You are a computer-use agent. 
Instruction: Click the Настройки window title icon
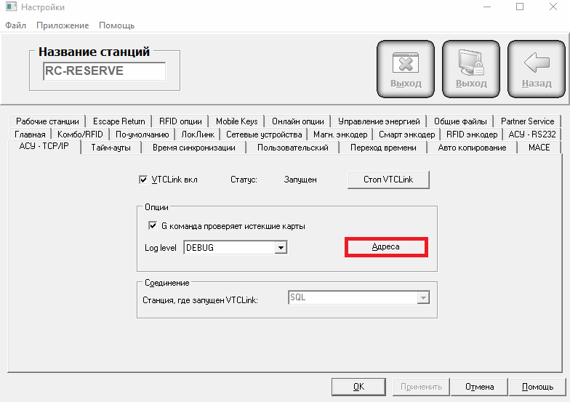11,7
